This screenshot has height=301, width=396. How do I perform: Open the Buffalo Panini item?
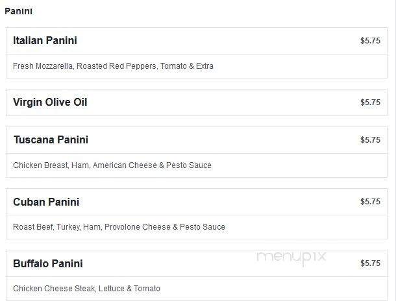48,263
